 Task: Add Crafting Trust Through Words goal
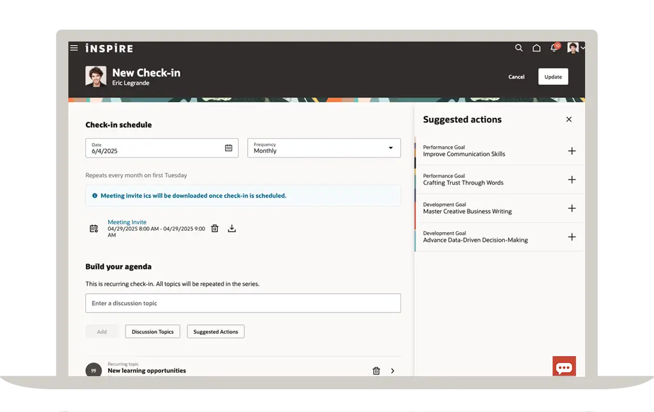pos(572,180)
